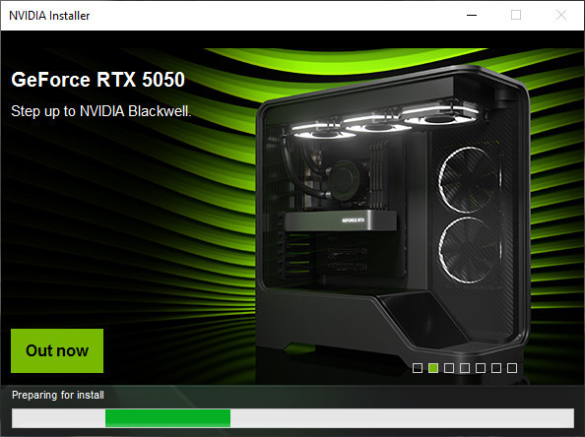Click the green filled progress bar segment
The height and width of the screenshot is (437, 585).
(x=167, y=418)
